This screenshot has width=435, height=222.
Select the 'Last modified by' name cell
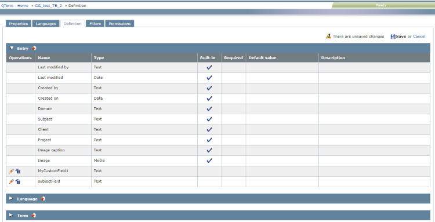(x=63, y=67)
